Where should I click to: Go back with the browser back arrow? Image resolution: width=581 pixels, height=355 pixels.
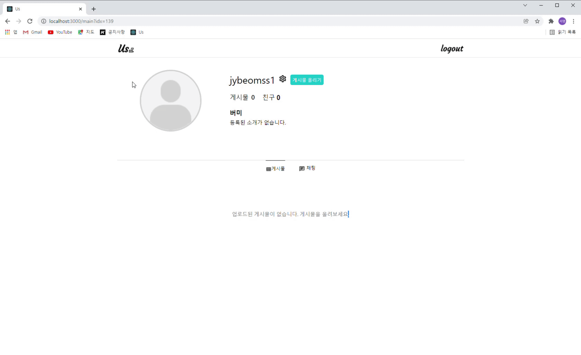coord(8,21)
